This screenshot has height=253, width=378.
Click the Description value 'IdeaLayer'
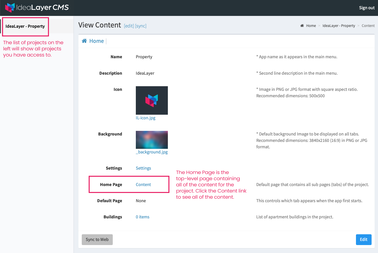pos(145,73)
